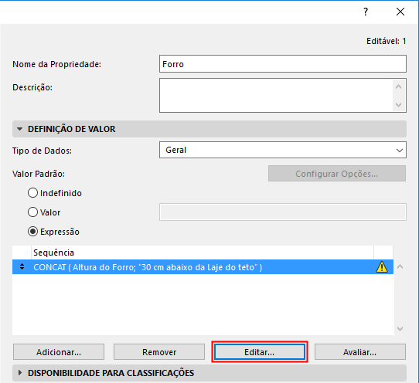The height and width of the screenshot is (383, 419).
Task: Click the reorder arrows on CONCAT row
Action: click(x=22, y=266)
